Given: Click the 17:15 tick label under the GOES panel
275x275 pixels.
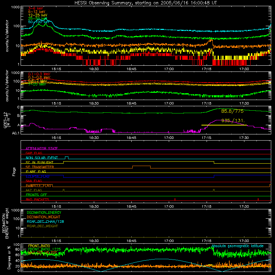Looking at the screenshot, I should click(207, 138).
